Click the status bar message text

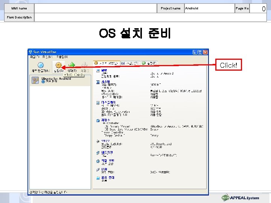pyautogui.click(x=49, y=192)
